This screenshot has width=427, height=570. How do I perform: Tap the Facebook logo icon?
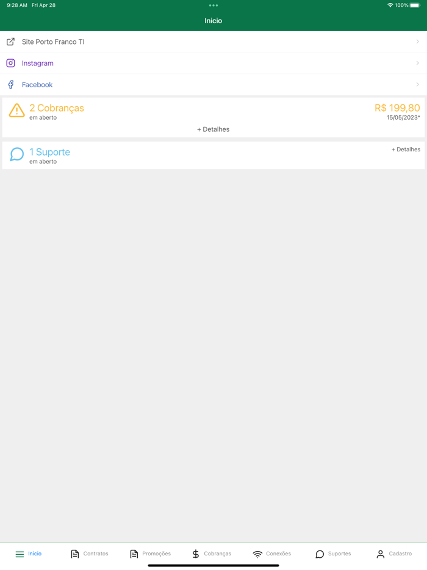pyautogui.click(x=10, y=85)
